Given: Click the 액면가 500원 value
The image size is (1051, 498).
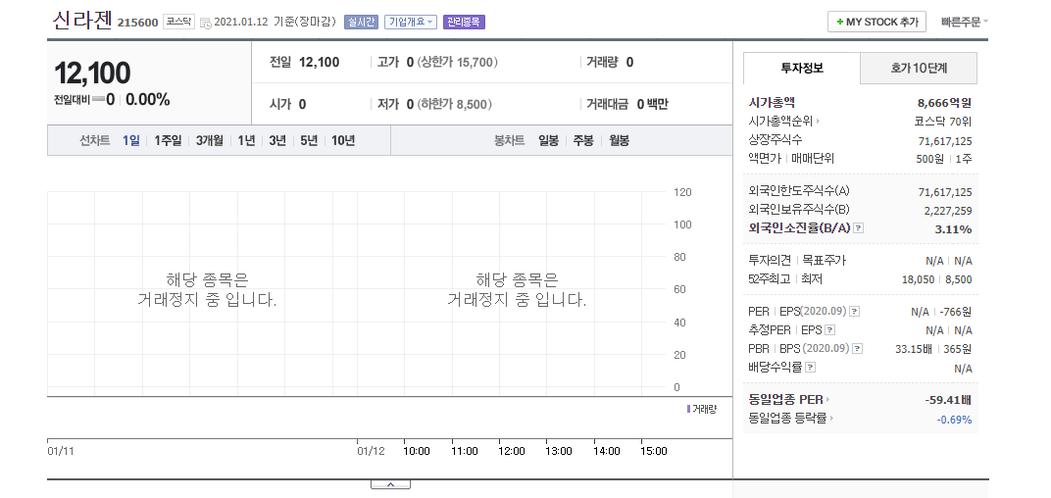Looking at the screenshot, I should [929, 160].
